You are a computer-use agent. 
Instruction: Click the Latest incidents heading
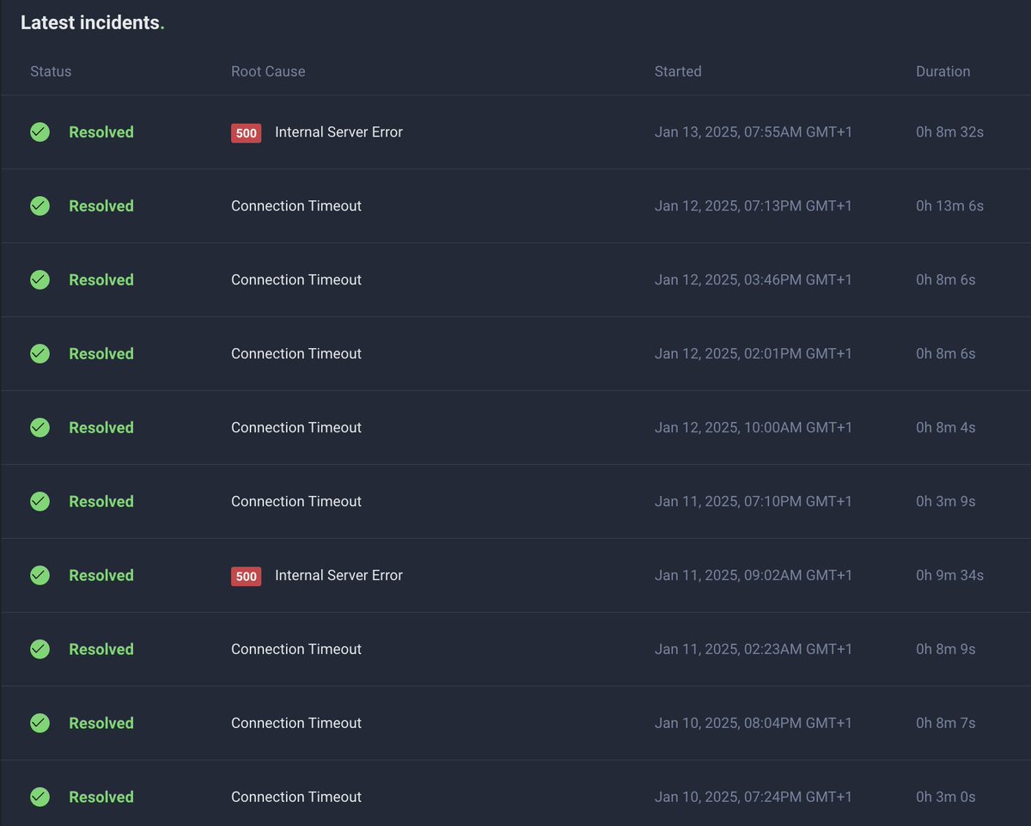click(x=93, y=23)
